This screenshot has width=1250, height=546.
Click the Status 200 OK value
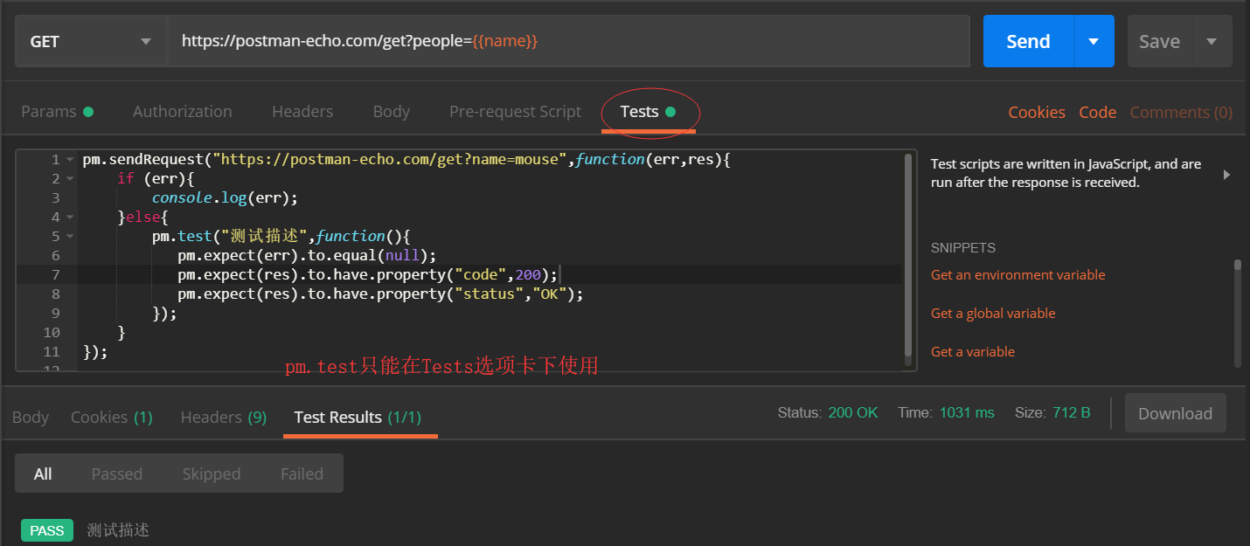(852, 412)
